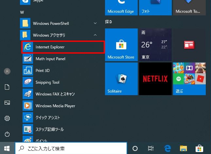Click the Power icon in Start sidebar
The width and height of the screenshot is (211, 154).
click(7, 134)
